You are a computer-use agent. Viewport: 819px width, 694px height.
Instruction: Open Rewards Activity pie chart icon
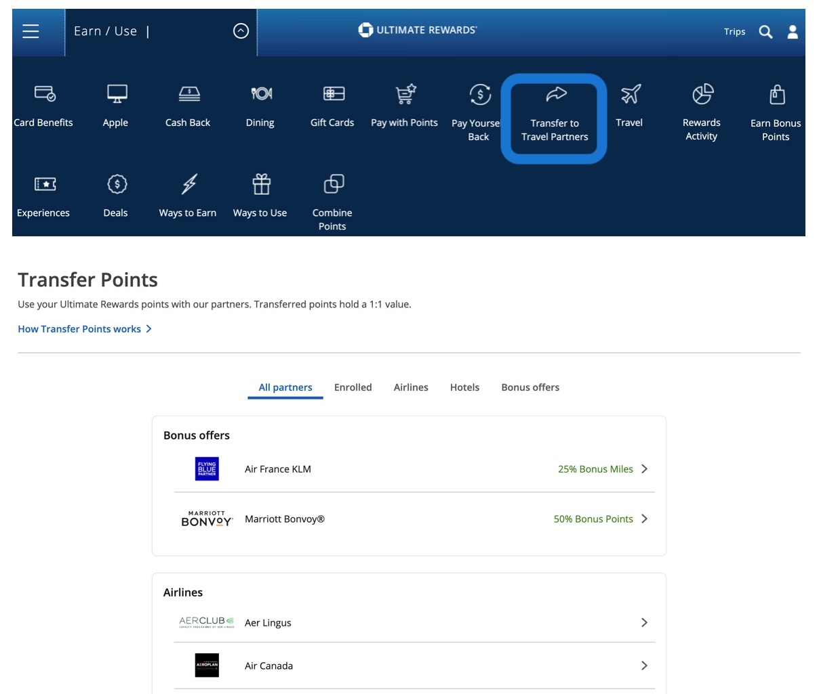click(703, 94)
